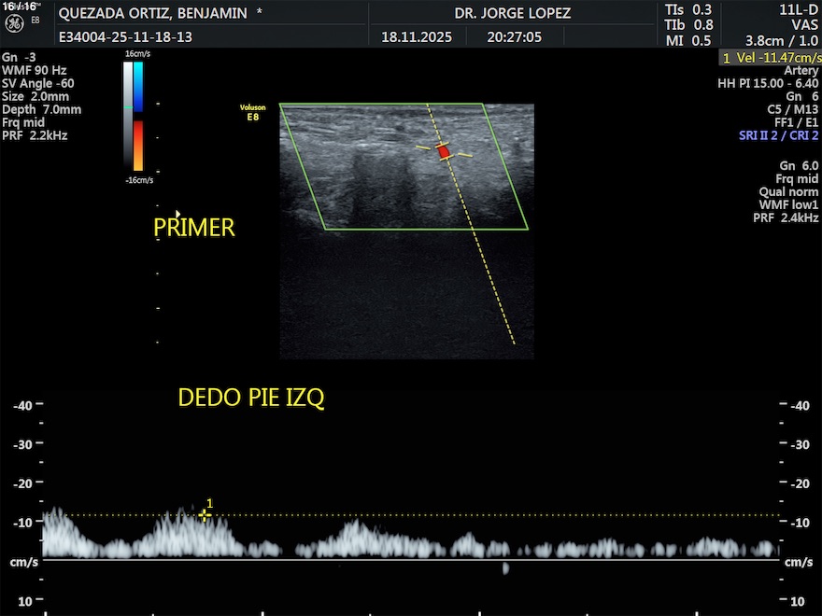This screenshot has width=822, height=616.
Task: Click the yellow caliper cross marker 1
Action: coord(205,514)
